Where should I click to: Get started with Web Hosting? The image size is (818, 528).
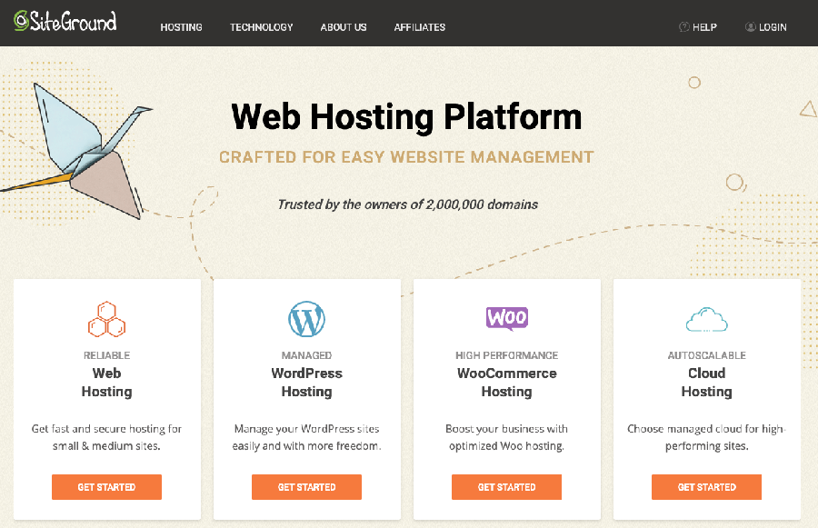tap(106, 487)
